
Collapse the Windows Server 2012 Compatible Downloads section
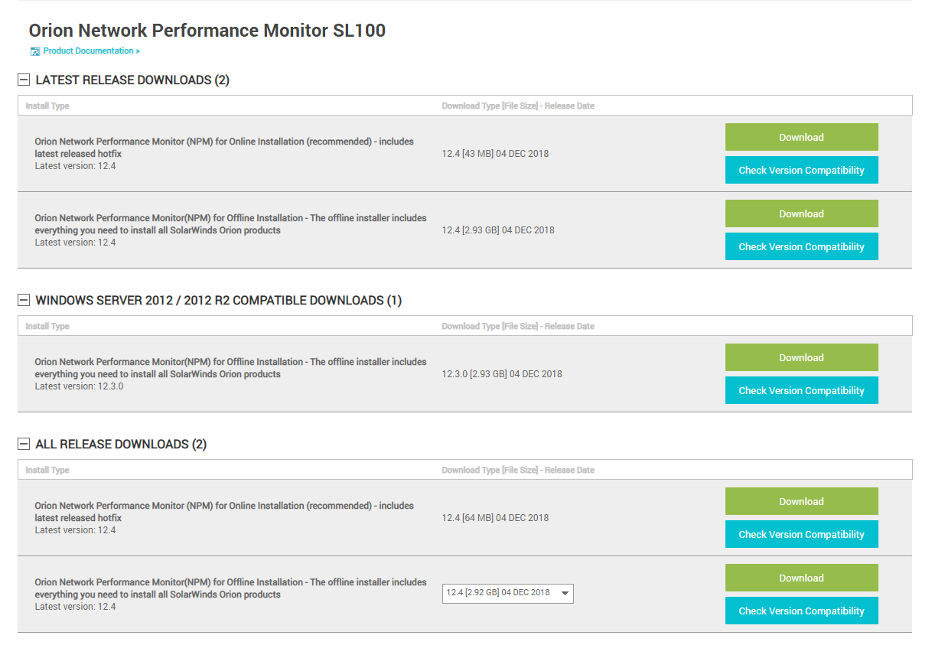[24, 300]
